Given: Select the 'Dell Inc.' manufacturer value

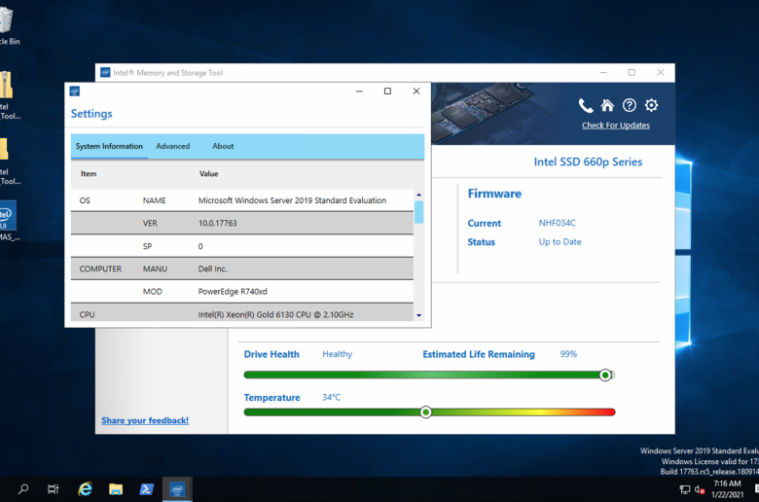Looking at the screenshot, I should (x=212, y=269).
